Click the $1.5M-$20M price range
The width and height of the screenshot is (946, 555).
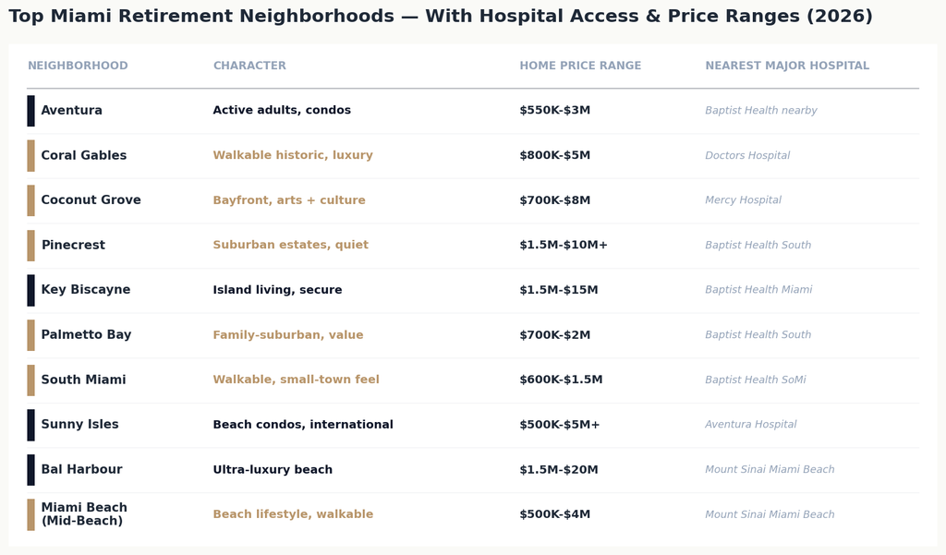559,469
